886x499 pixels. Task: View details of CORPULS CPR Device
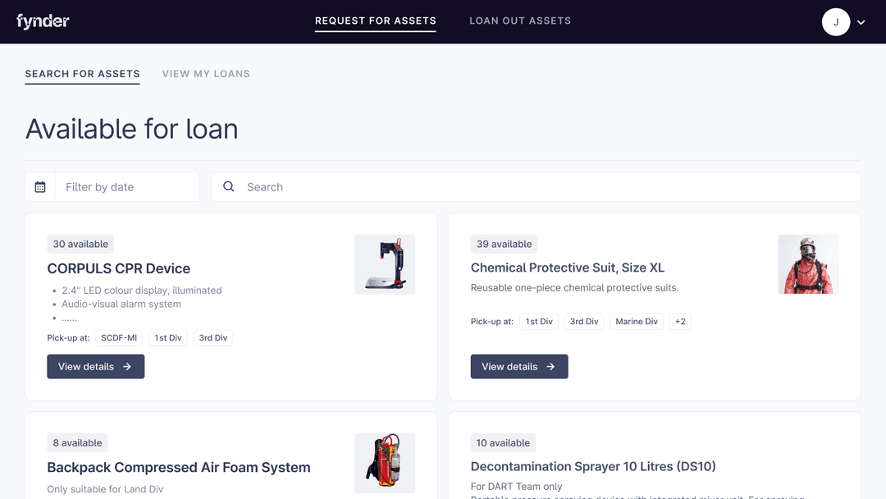[x=95, y=367]
